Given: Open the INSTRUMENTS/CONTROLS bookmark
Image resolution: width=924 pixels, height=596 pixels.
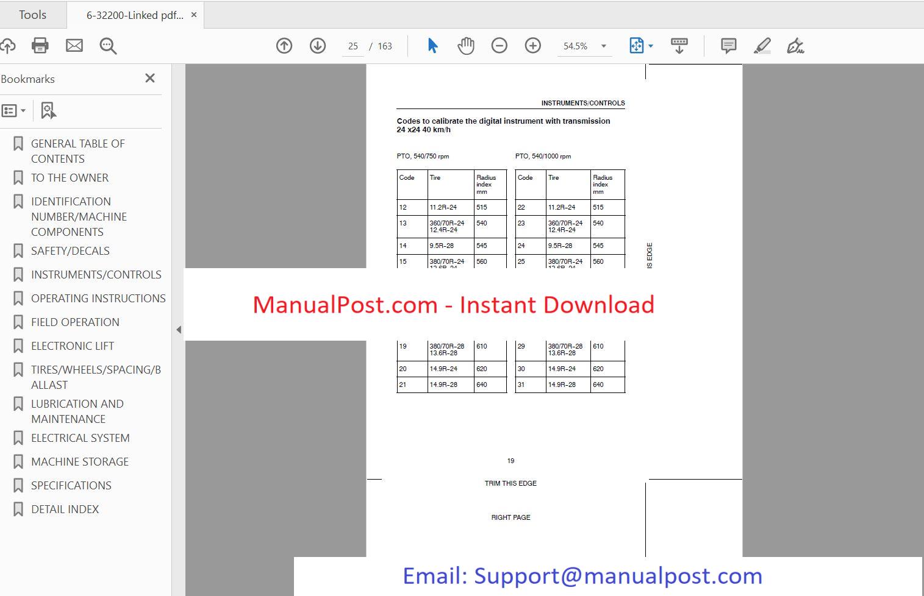Looking at the screenshot, I should point(96,275).
